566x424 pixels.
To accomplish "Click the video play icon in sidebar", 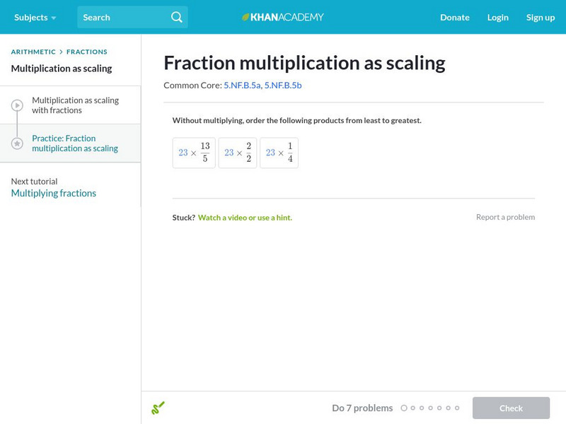I will point(17,105).
